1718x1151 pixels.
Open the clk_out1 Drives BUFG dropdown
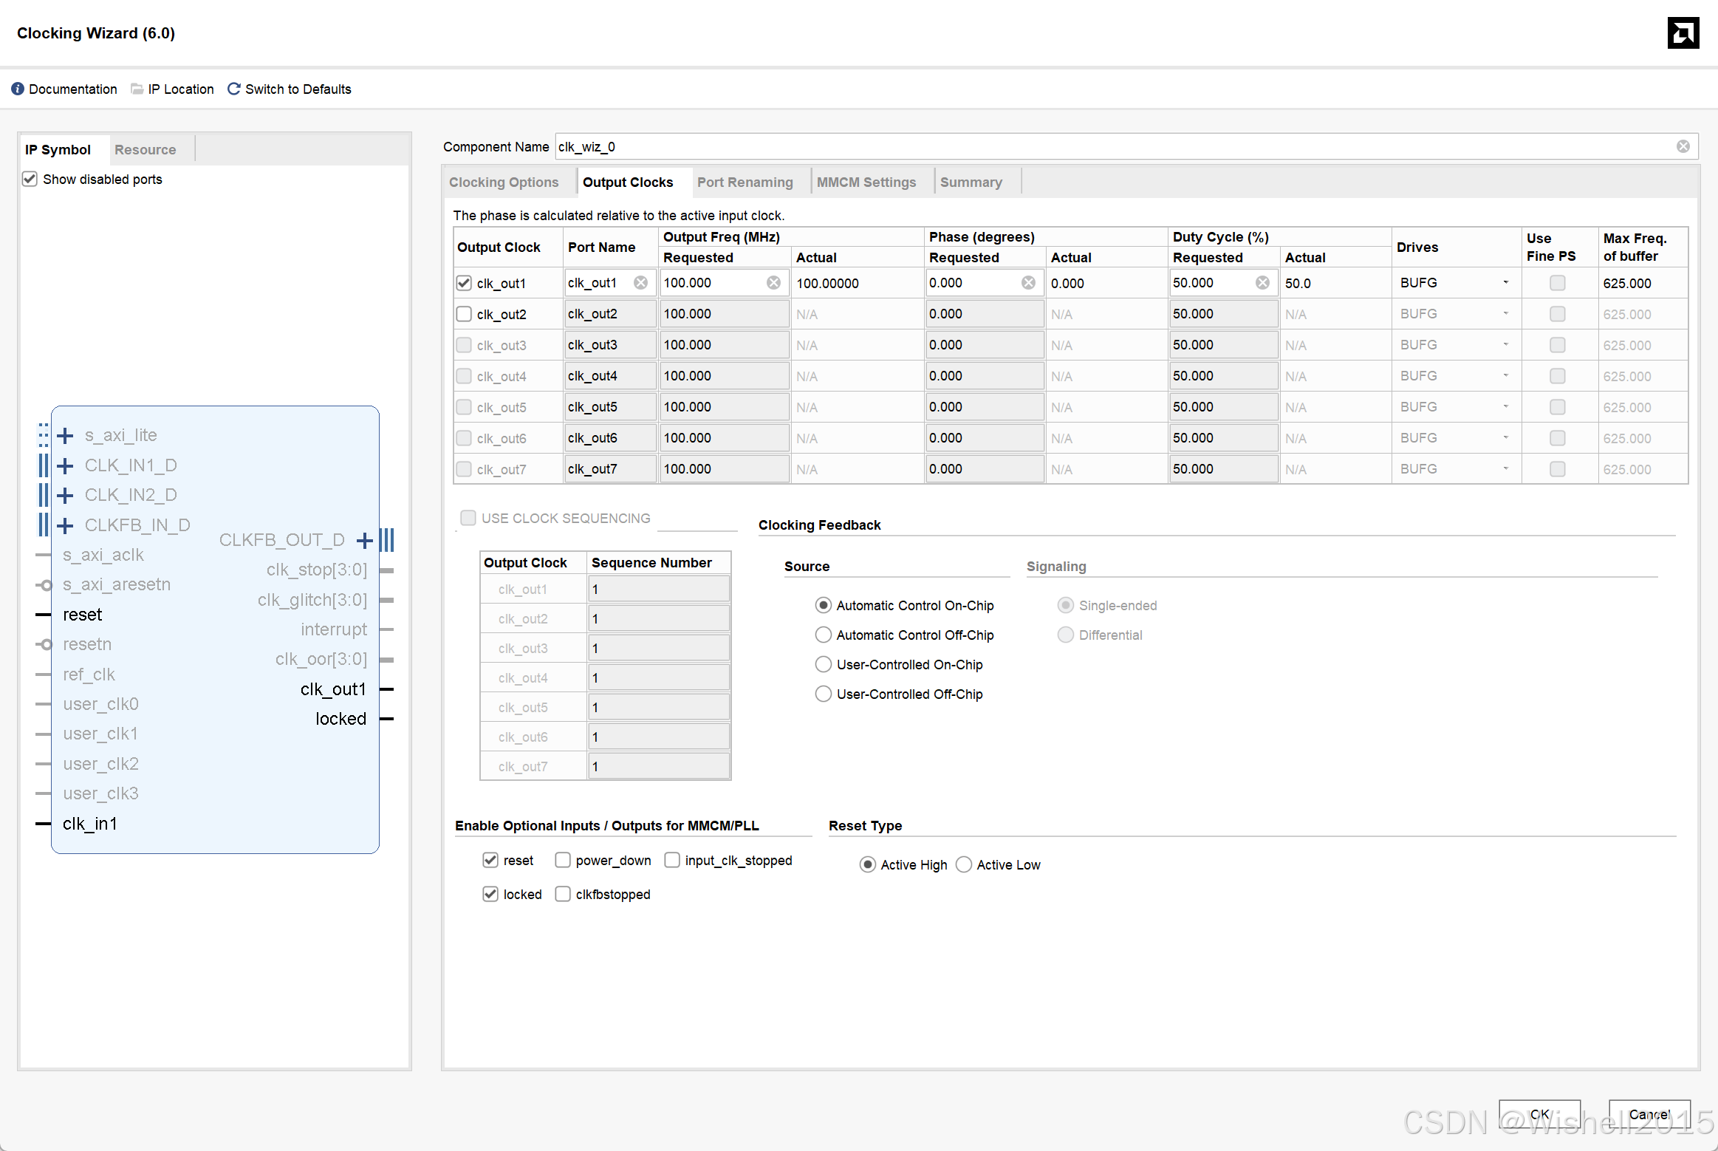tap(1505, 283)
